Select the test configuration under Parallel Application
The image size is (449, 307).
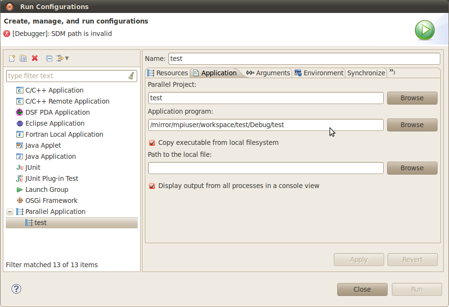click(71, 223)
